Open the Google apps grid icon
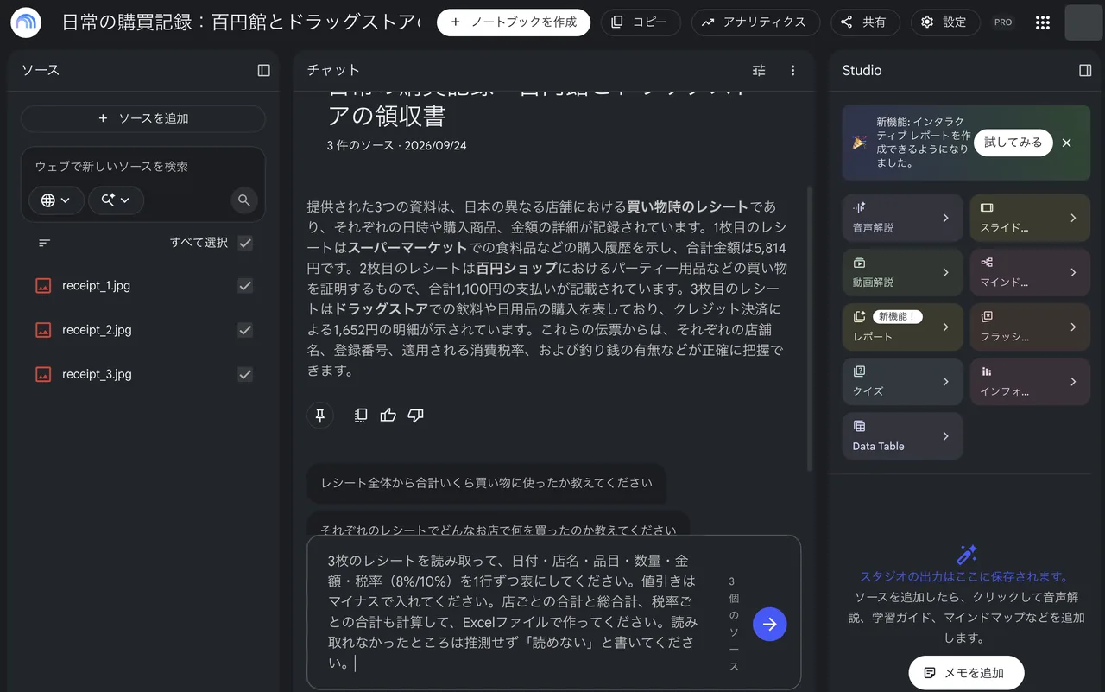The height and width of the screenshot is (692, 1105). (1043, 22)
